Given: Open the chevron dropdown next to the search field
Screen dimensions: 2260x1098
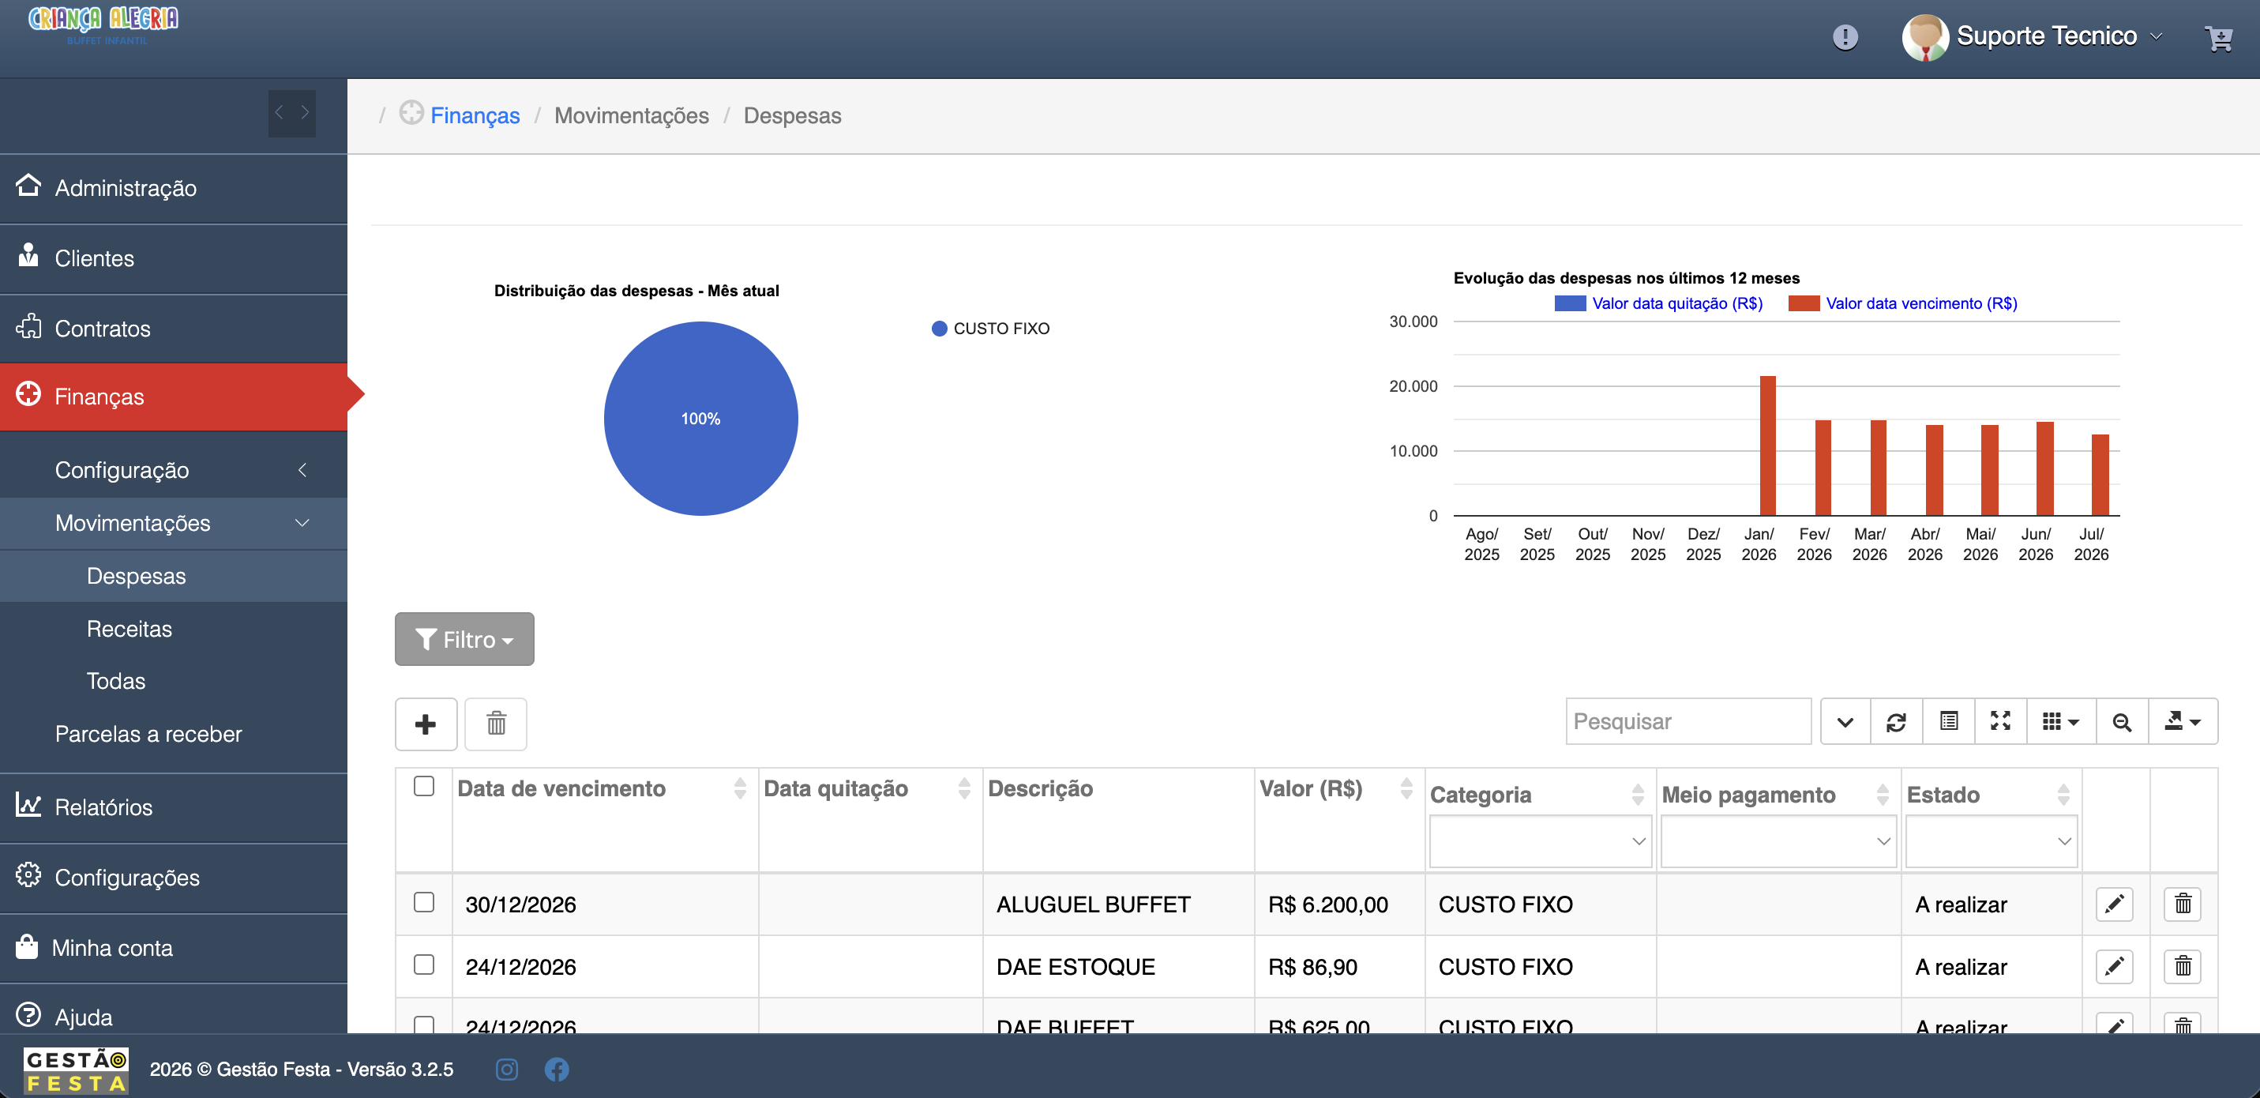Looking at the screenshot, I should (1845, 721).
